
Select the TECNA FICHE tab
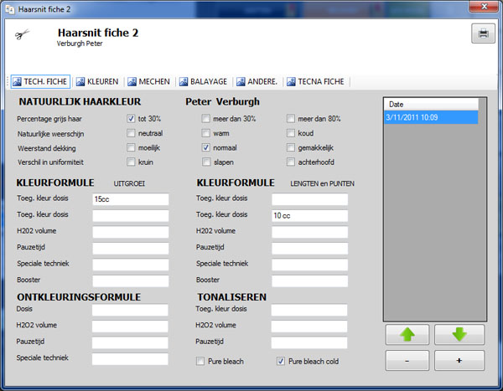click(x=316, y=82)
